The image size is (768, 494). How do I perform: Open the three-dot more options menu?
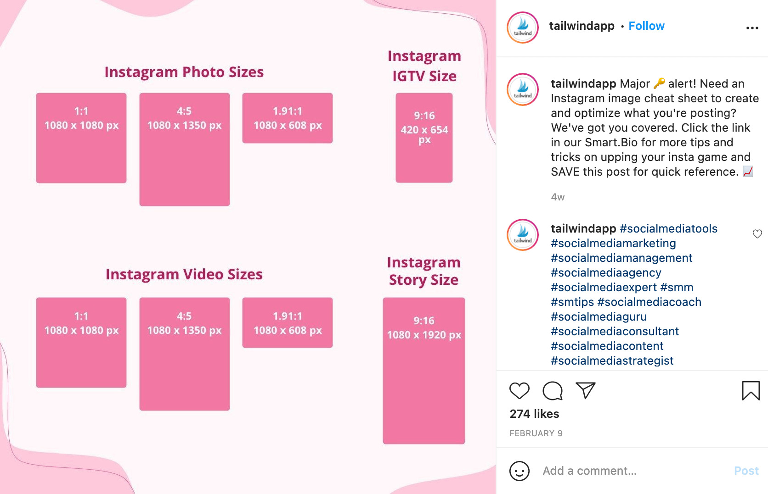(752, 28)
